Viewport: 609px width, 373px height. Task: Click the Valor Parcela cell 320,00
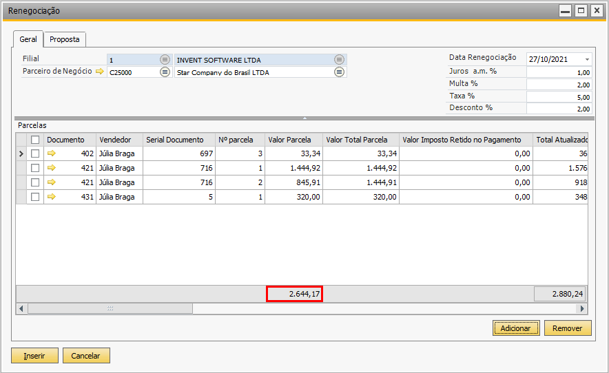click(293, 197)
